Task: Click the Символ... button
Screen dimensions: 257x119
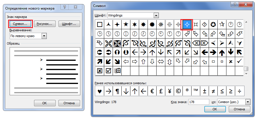Action: pos(20,24)
